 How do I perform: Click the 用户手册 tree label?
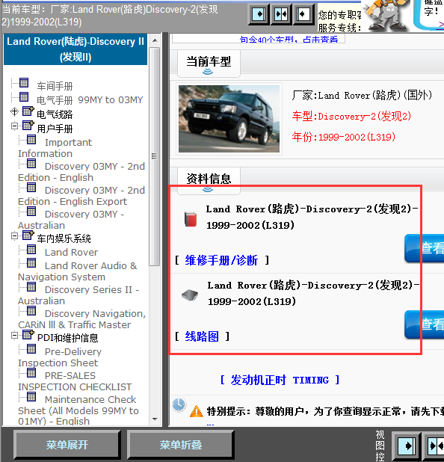click(x=55, y=129)
